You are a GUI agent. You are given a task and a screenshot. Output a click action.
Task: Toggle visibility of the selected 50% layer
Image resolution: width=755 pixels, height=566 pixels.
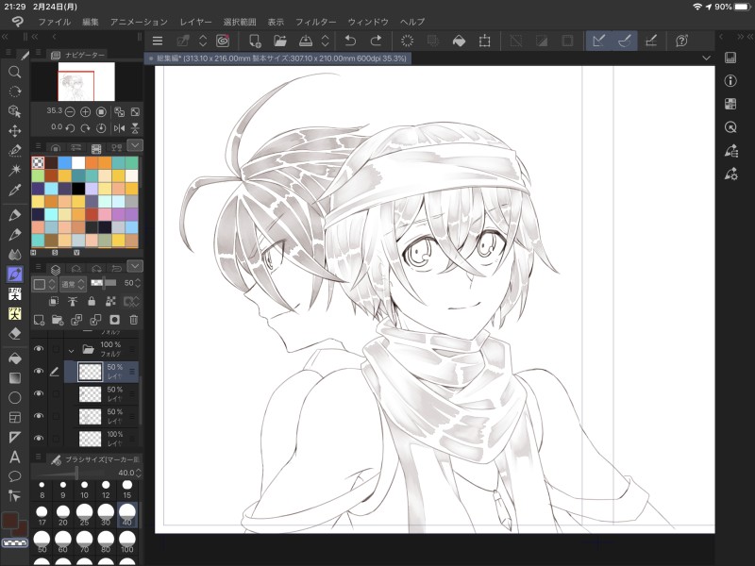[39, 372]
